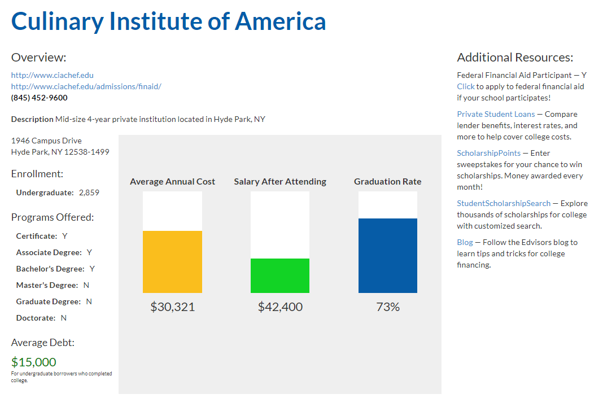Click the link to apply for federal aid

click(466, 86)
